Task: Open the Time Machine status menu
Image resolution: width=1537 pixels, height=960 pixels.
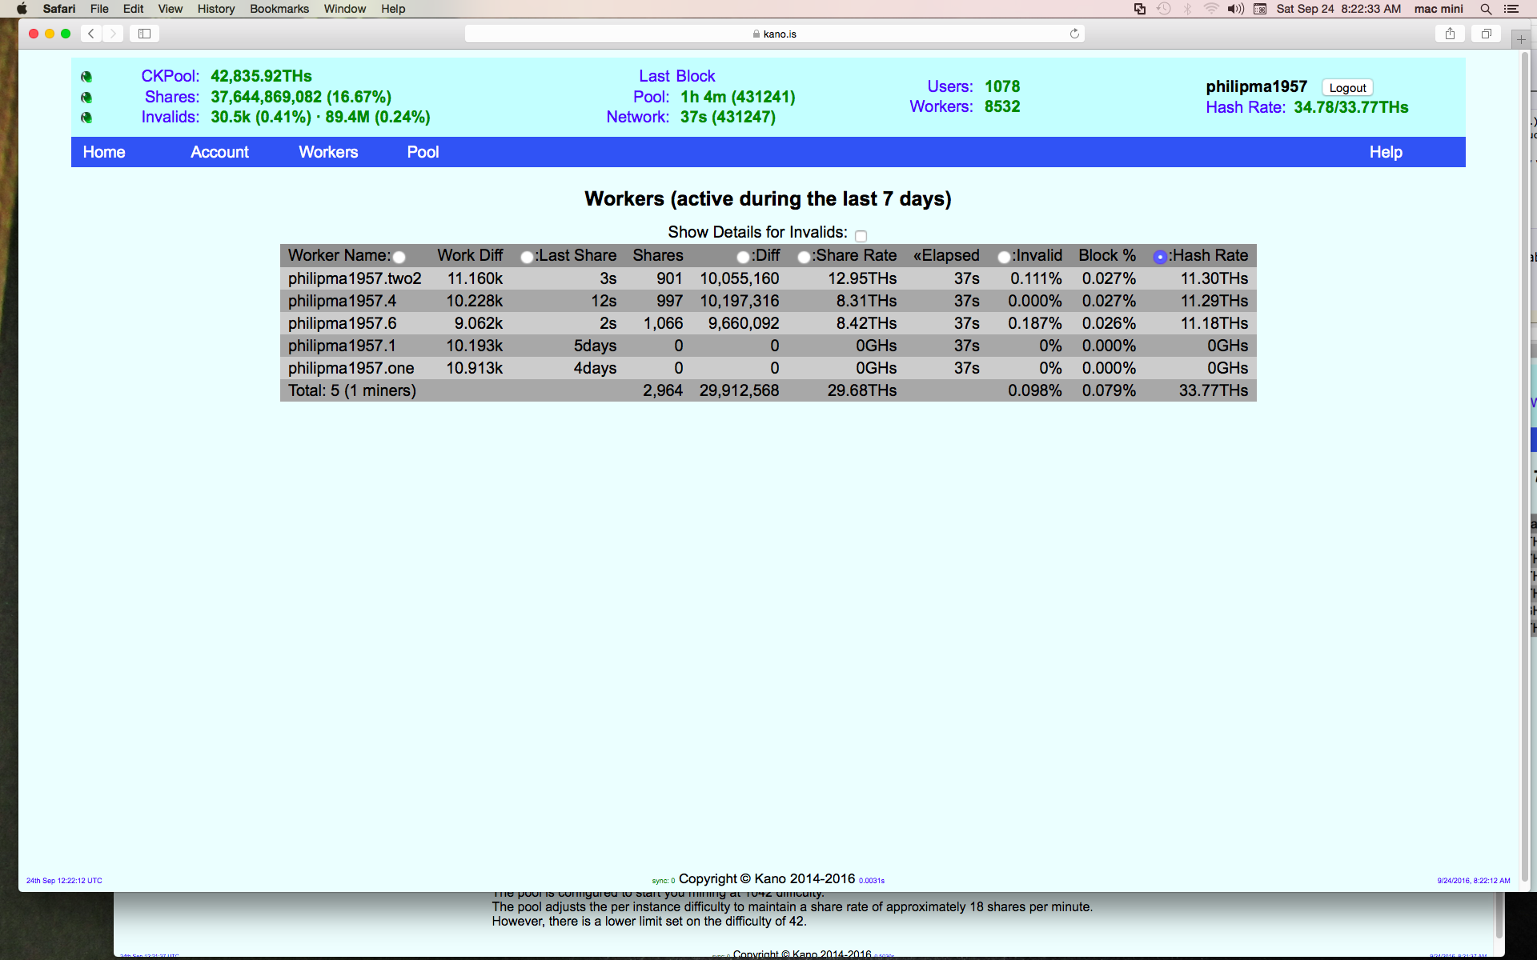Action: coord(1164,9)
